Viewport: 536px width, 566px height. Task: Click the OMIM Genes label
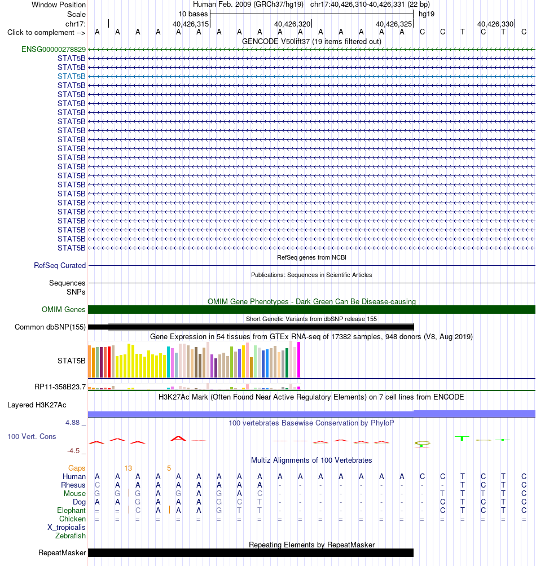pos(64,309)
